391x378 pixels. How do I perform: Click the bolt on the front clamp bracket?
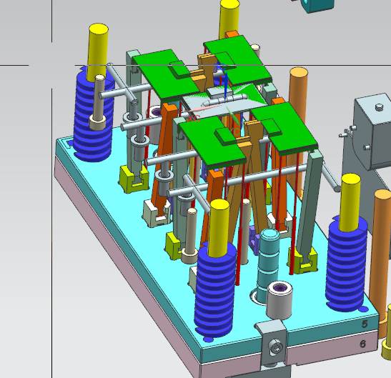(x=275, y=346)
